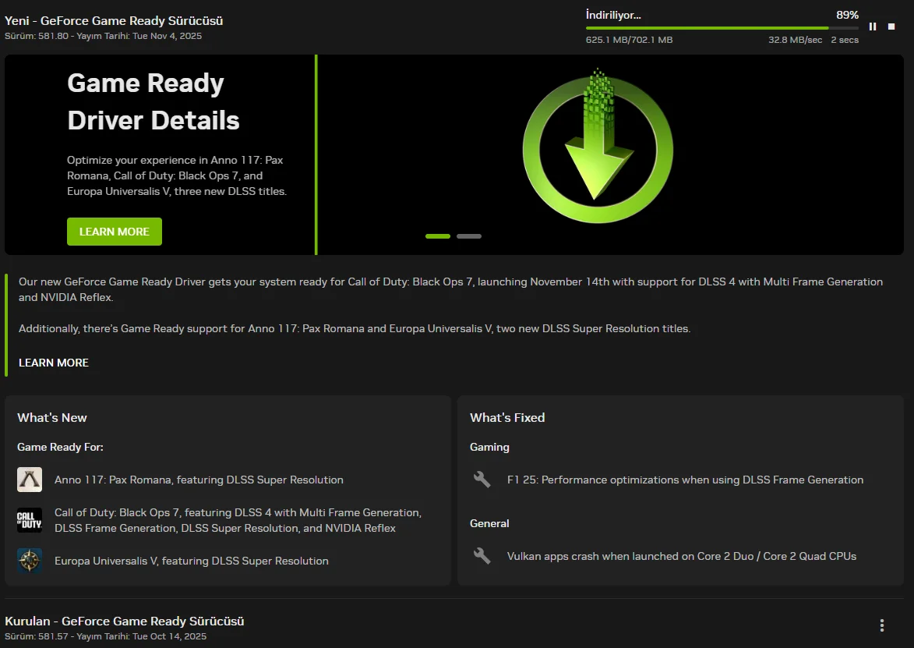
Task: Click 'Anno 117: Pax Romana, featuring DLSS Super Resolution'
Action: pos(199,480)
